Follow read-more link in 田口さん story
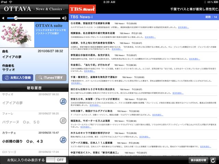The image size is (219, 164). coord(178,93)
